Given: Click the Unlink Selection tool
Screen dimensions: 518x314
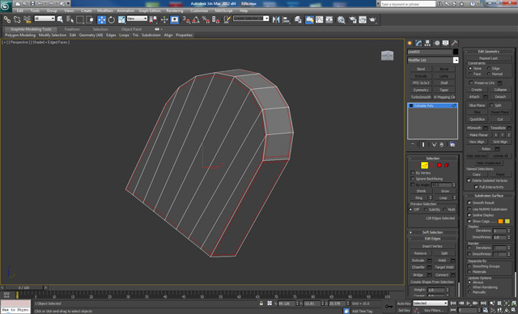Looking at the screenshot, I should 17,19.
